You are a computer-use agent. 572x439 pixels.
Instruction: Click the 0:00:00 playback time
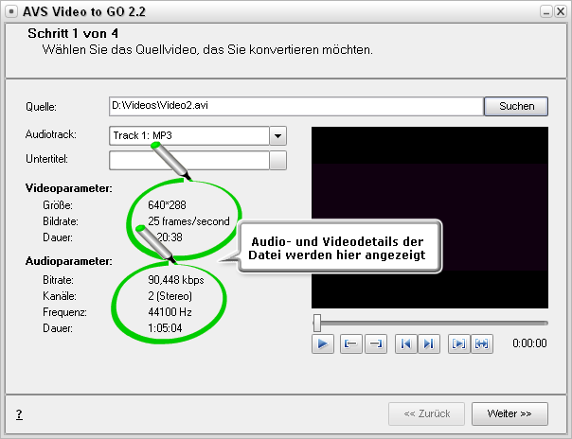point(529,343)
